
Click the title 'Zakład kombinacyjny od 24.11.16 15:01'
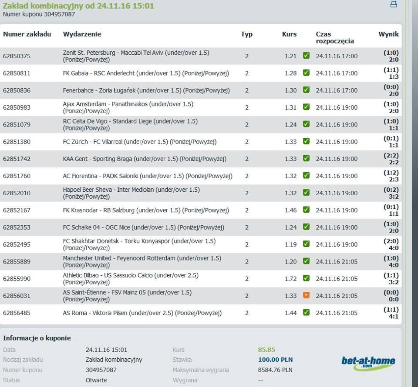pos(78,6)
